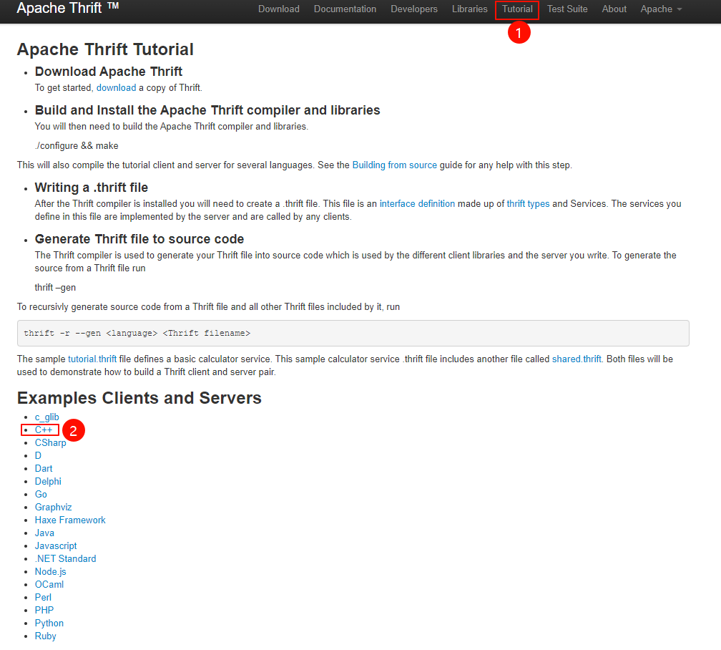Open the CSharp example link

[x=51, y=443]
